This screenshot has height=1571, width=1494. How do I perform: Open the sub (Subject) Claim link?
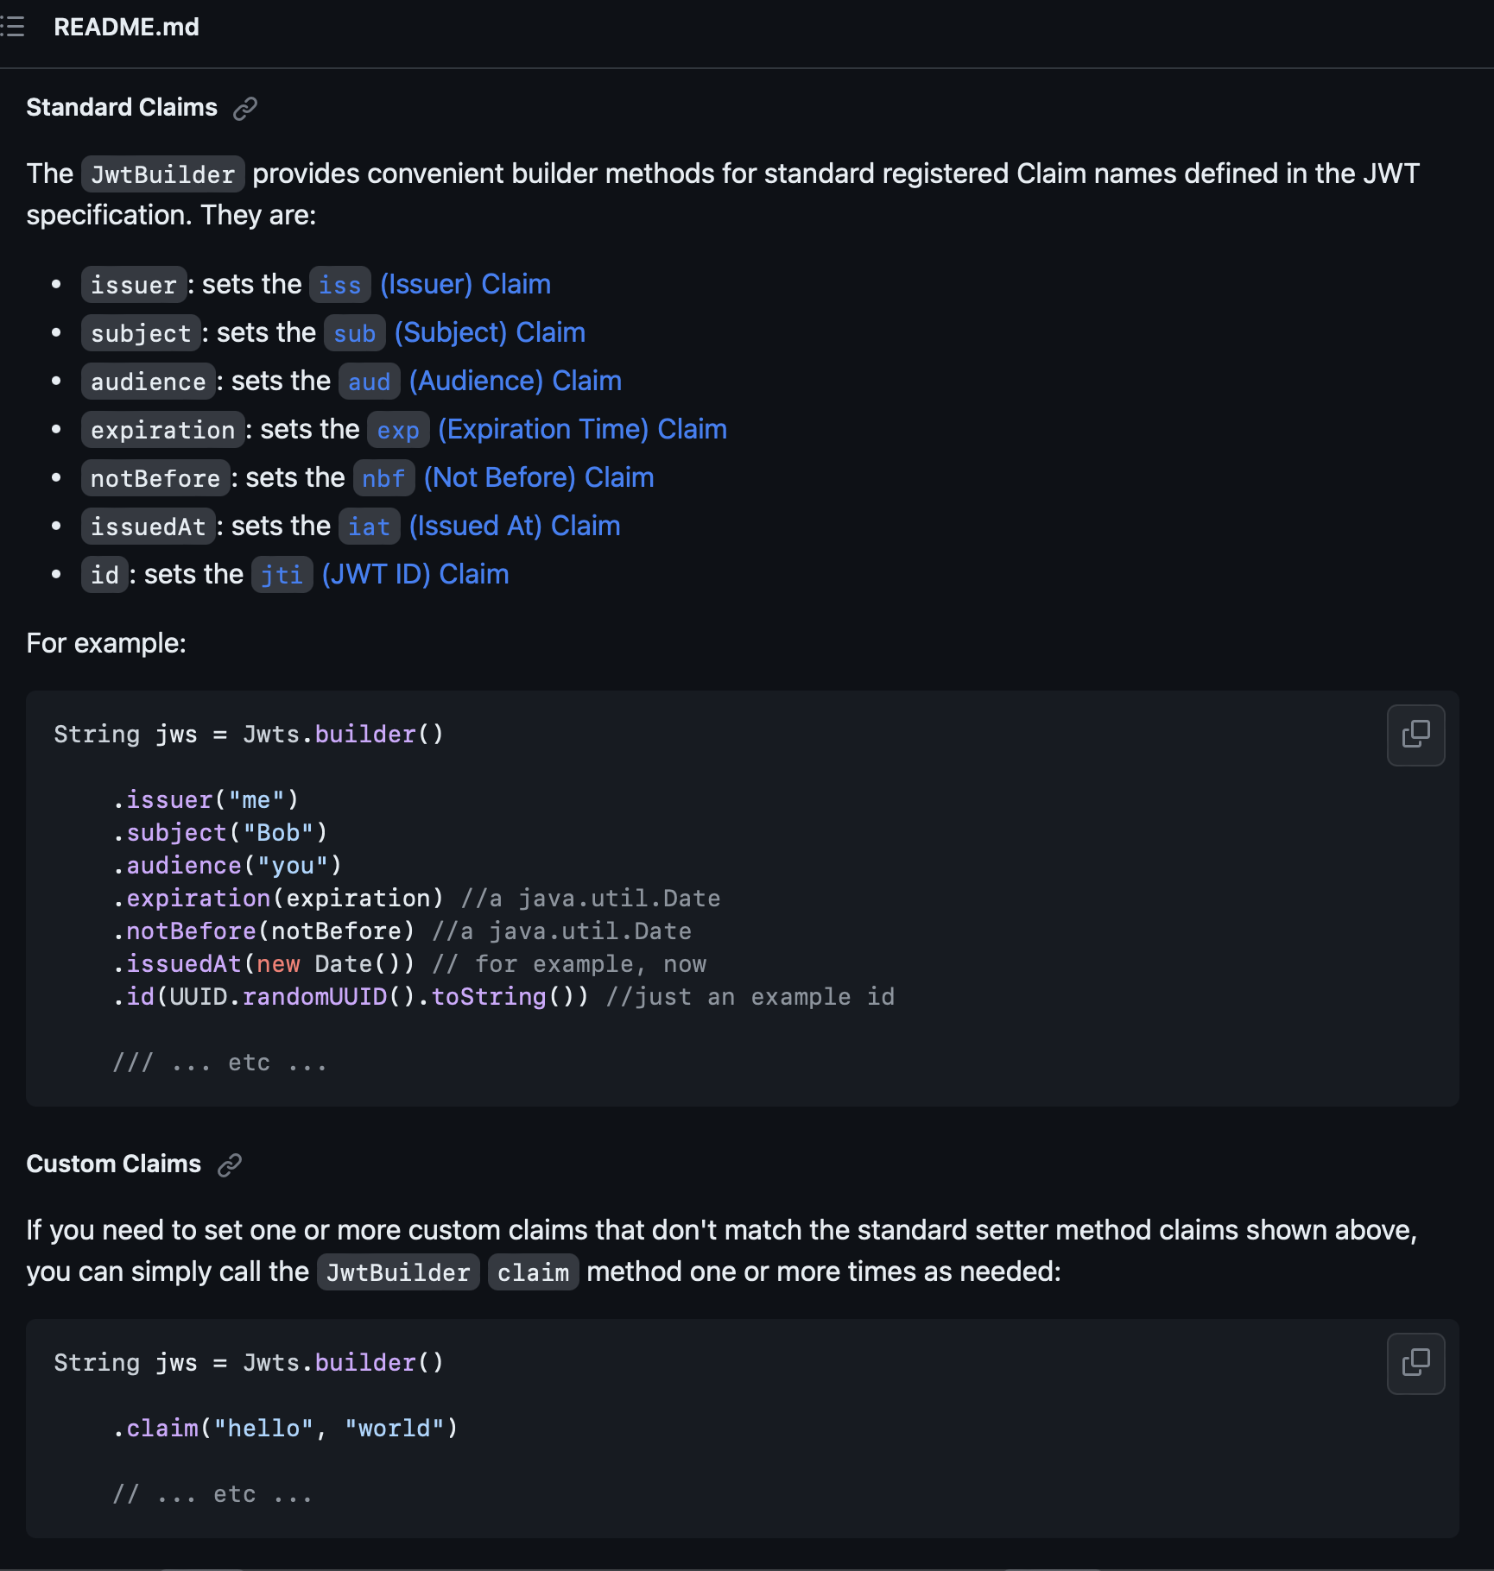455,333
